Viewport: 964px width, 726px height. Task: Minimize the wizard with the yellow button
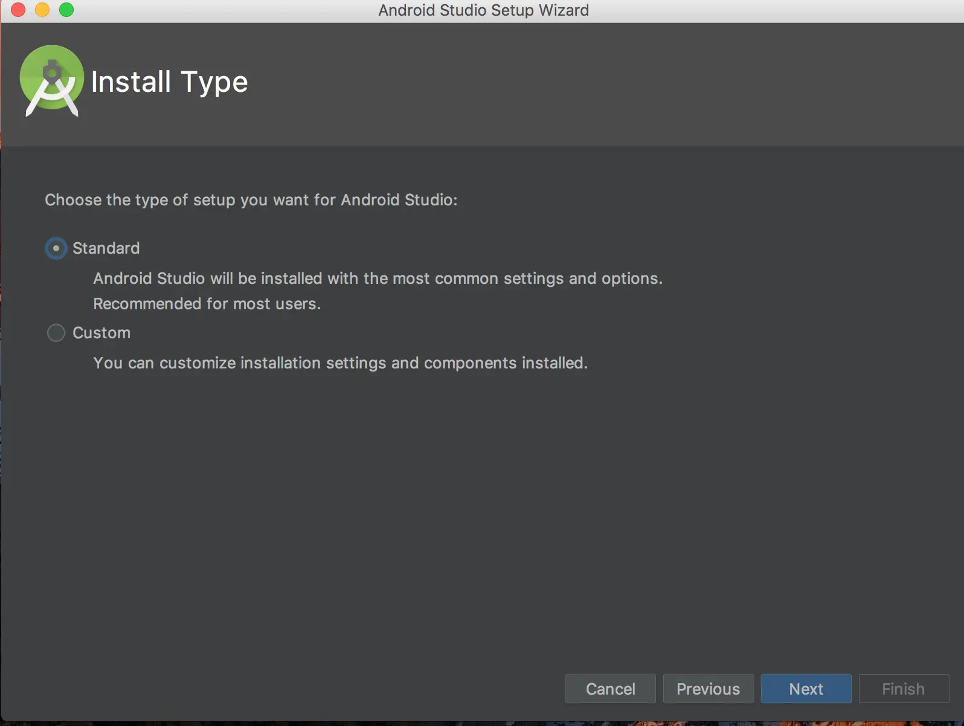42,10
